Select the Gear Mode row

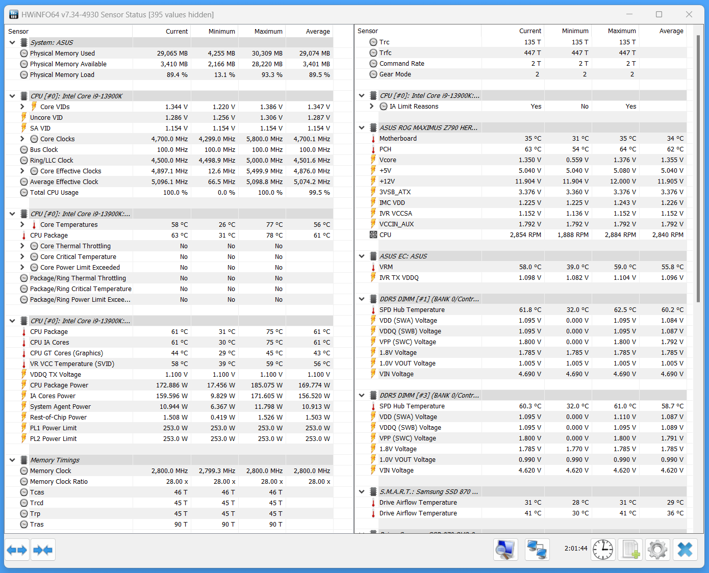(x=521, y=74)
